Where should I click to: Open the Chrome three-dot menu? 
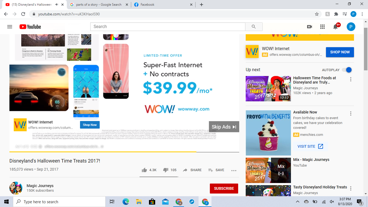[x=362, y=14]
